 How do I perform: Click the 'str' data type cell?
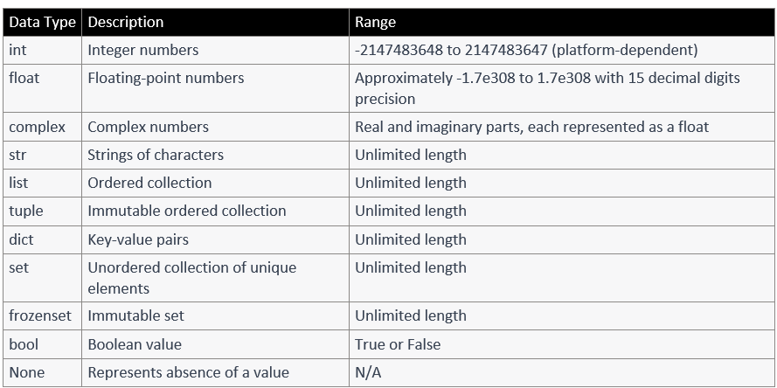point(42,155)
